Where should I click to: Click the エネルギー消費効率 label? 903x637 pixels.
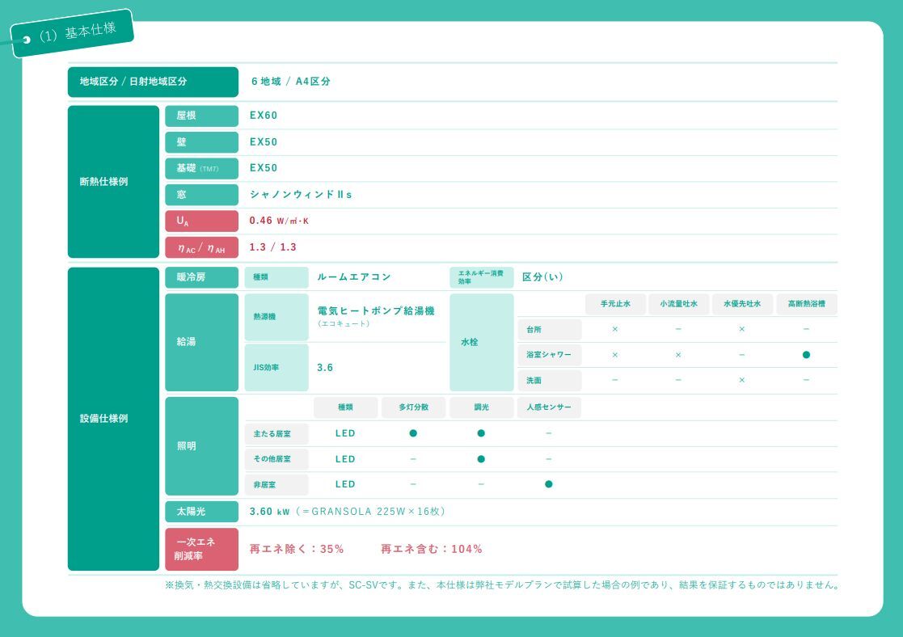tap(482, 277)
